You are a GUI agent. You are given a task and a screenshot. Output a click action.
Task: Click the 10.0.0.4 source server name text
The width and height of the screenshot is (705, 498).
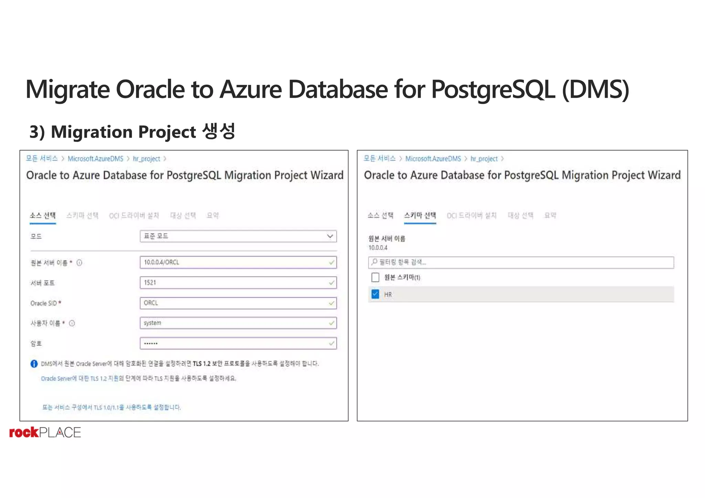pos(378,248)
